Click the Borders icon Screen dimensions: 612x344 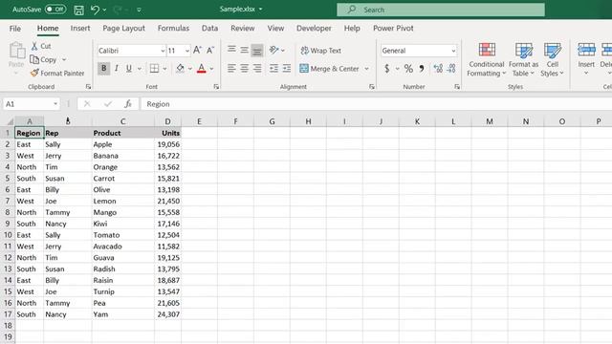click(154, 68)
